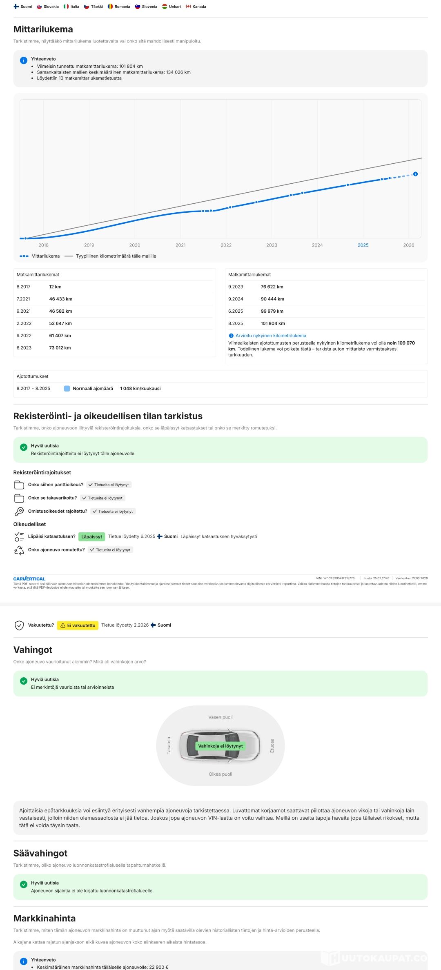Screen dimensions: 441x970
Task: Click the folder icon beside panttioikeus question
Action: (19, 485)
